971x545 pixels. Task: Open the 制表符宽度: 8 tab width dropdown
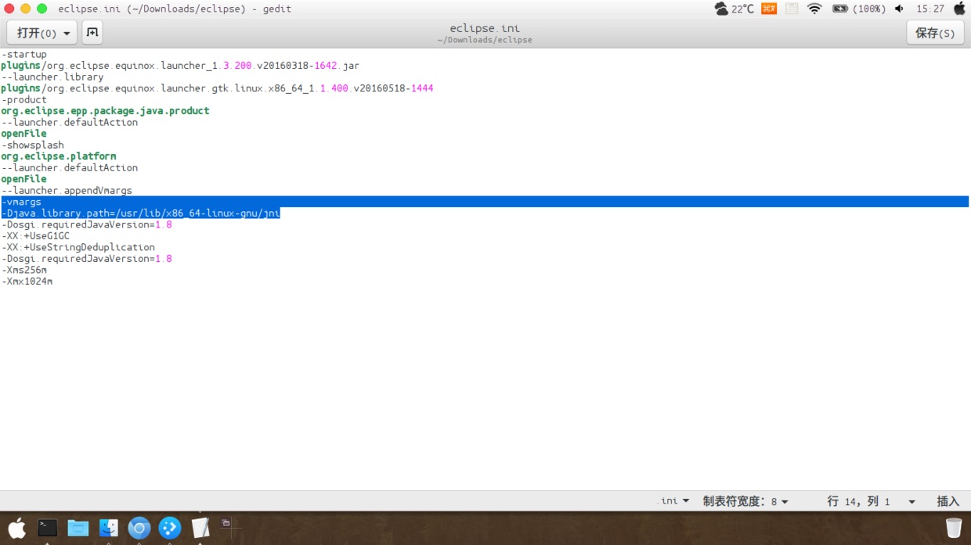point(745,501)
